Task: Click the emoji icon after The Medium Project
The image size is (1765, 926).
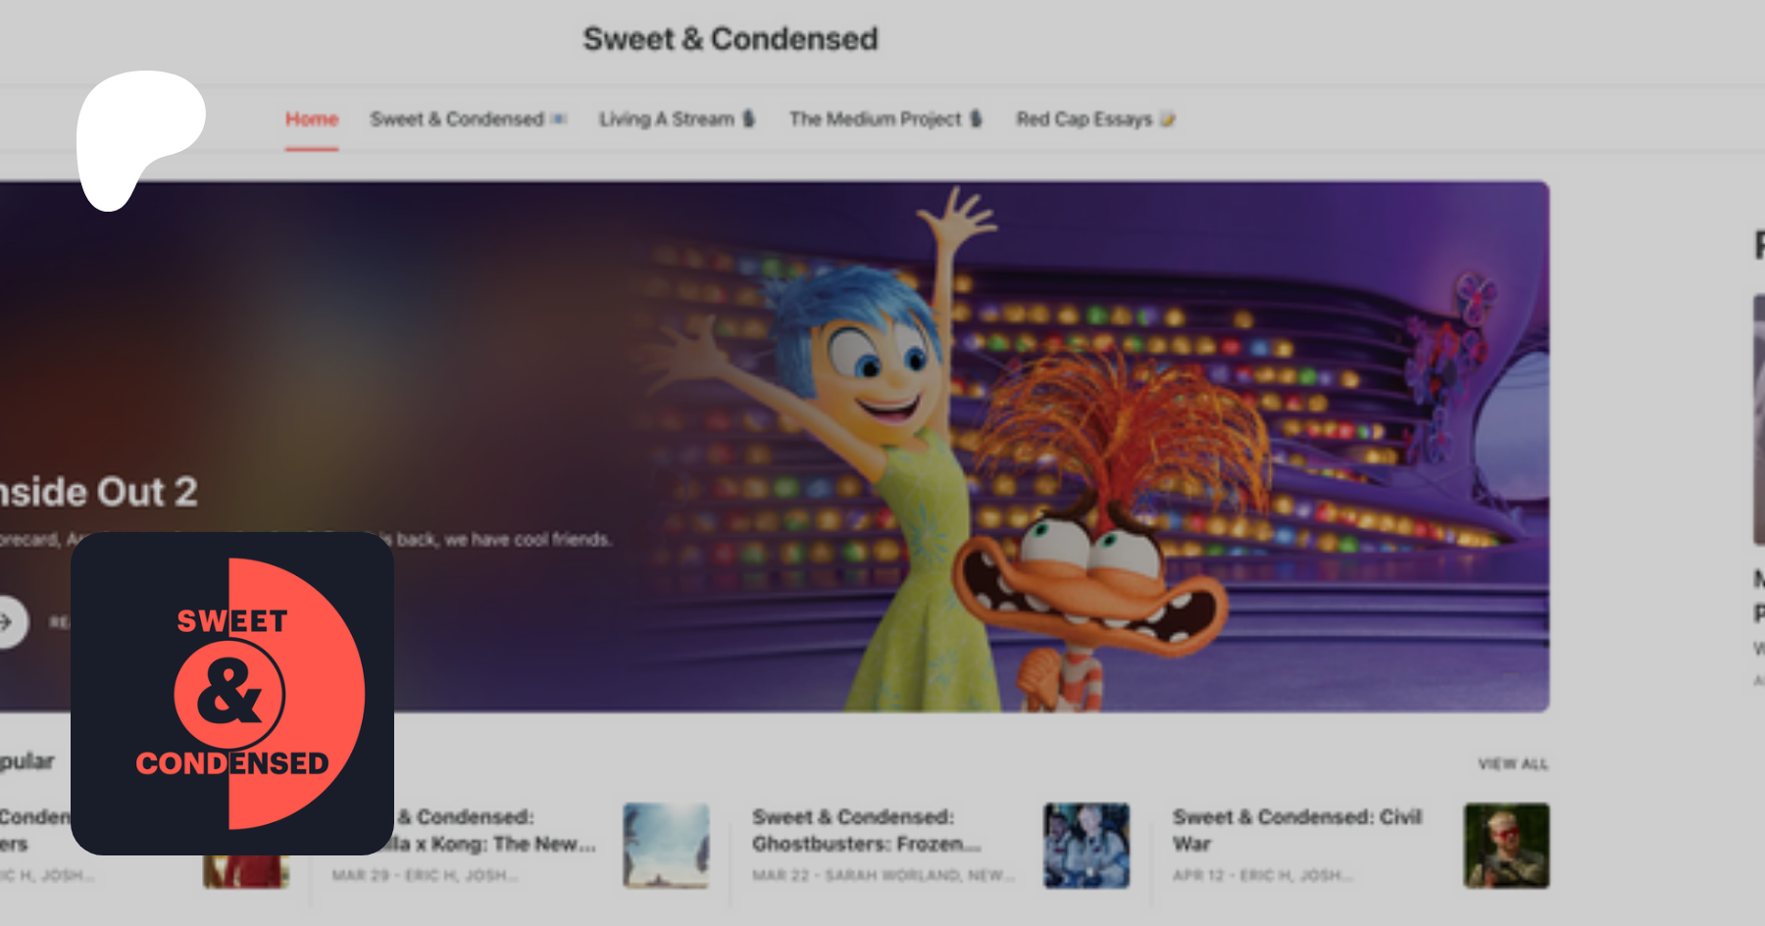Action: 976,119
